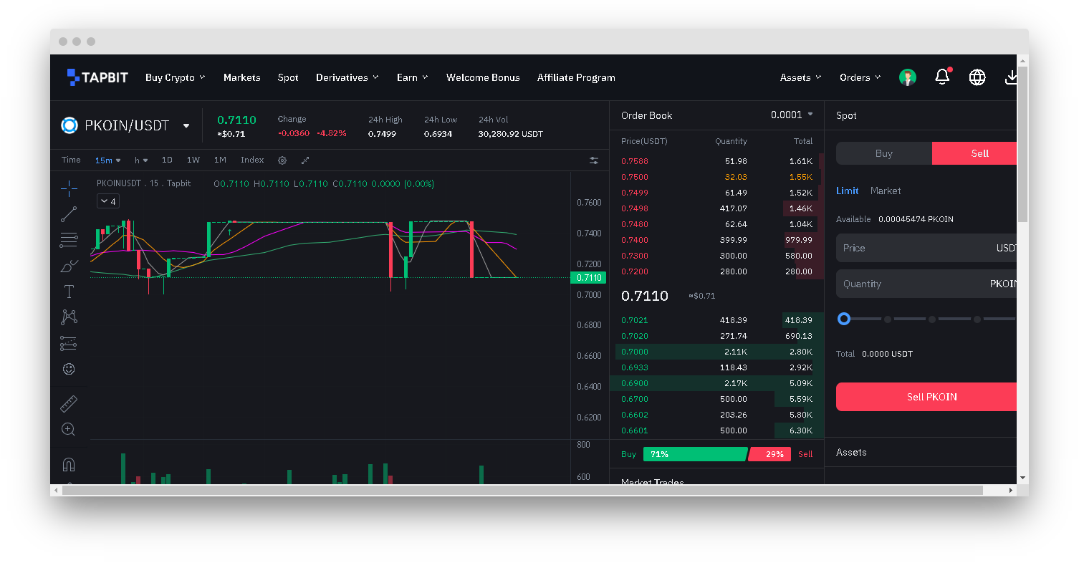Click the second slider step marker
Image resolution: width=1079 pixels, height=568 pixels.
[x=888, y=319]
